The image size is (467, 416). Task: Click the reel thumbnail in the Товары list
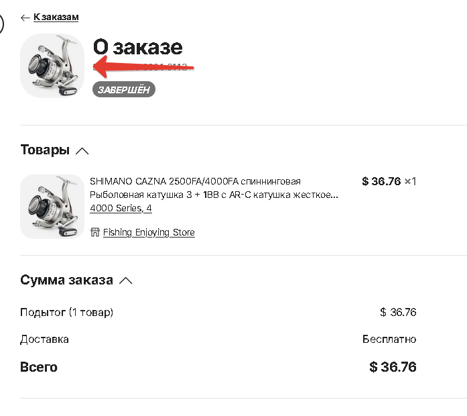52,207
